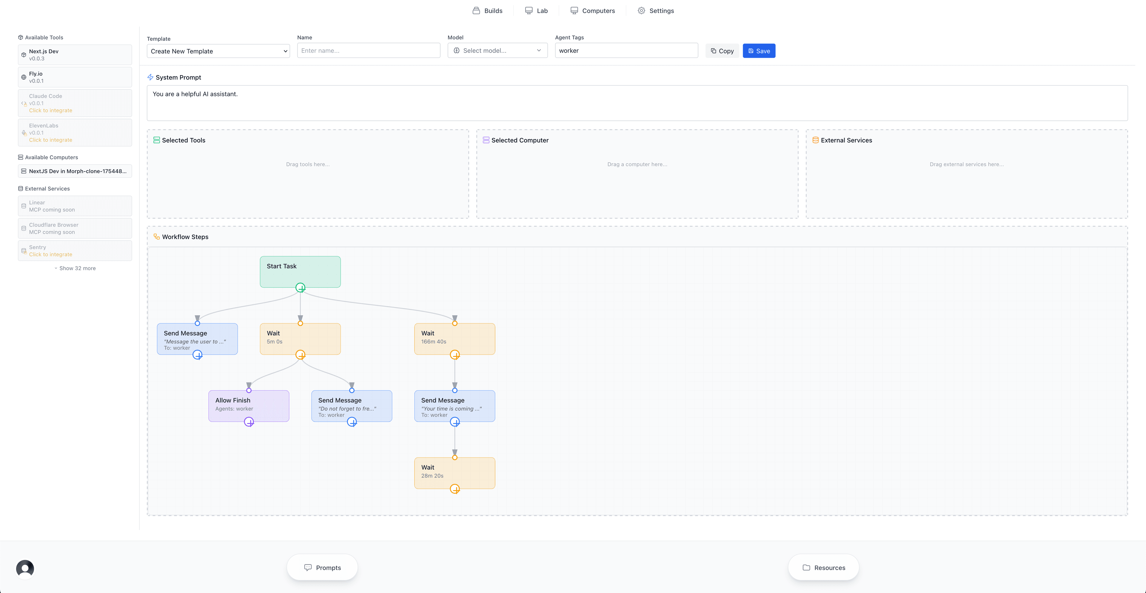
Task: Click plus handle on the 5m 0s Wait node
Action: point(300,355)
